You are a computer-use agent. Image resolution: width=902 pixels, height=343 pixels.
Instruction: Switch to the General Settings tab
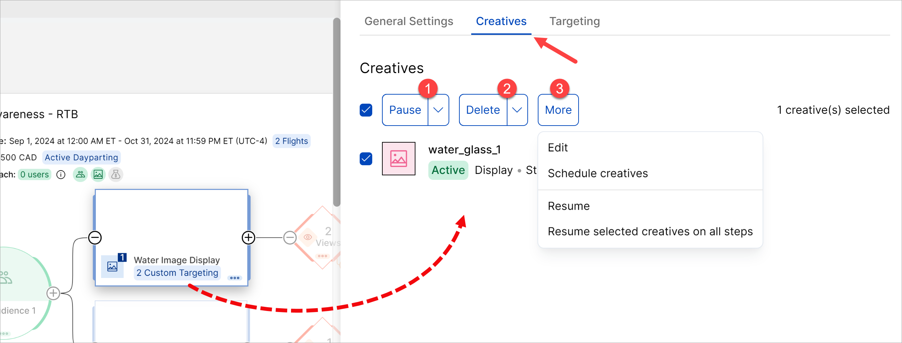coord(408,21)
